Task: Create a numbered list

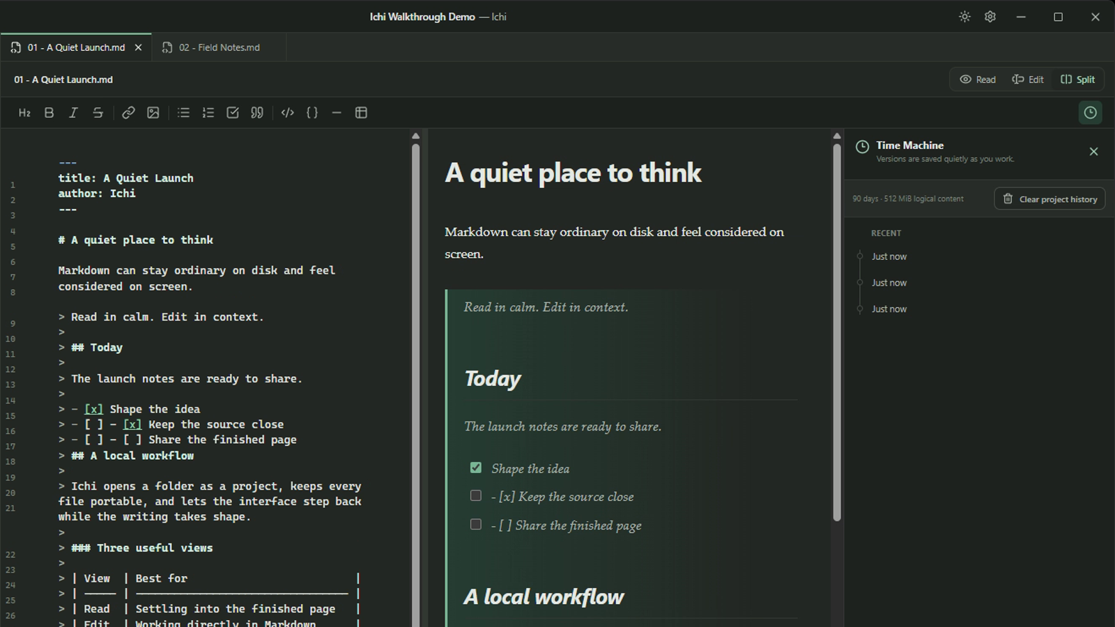Action: [x=208, y=113]
